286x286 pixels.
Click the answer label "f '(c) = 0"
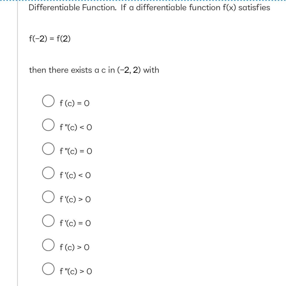pyautogui.click(x=75, y=223)
